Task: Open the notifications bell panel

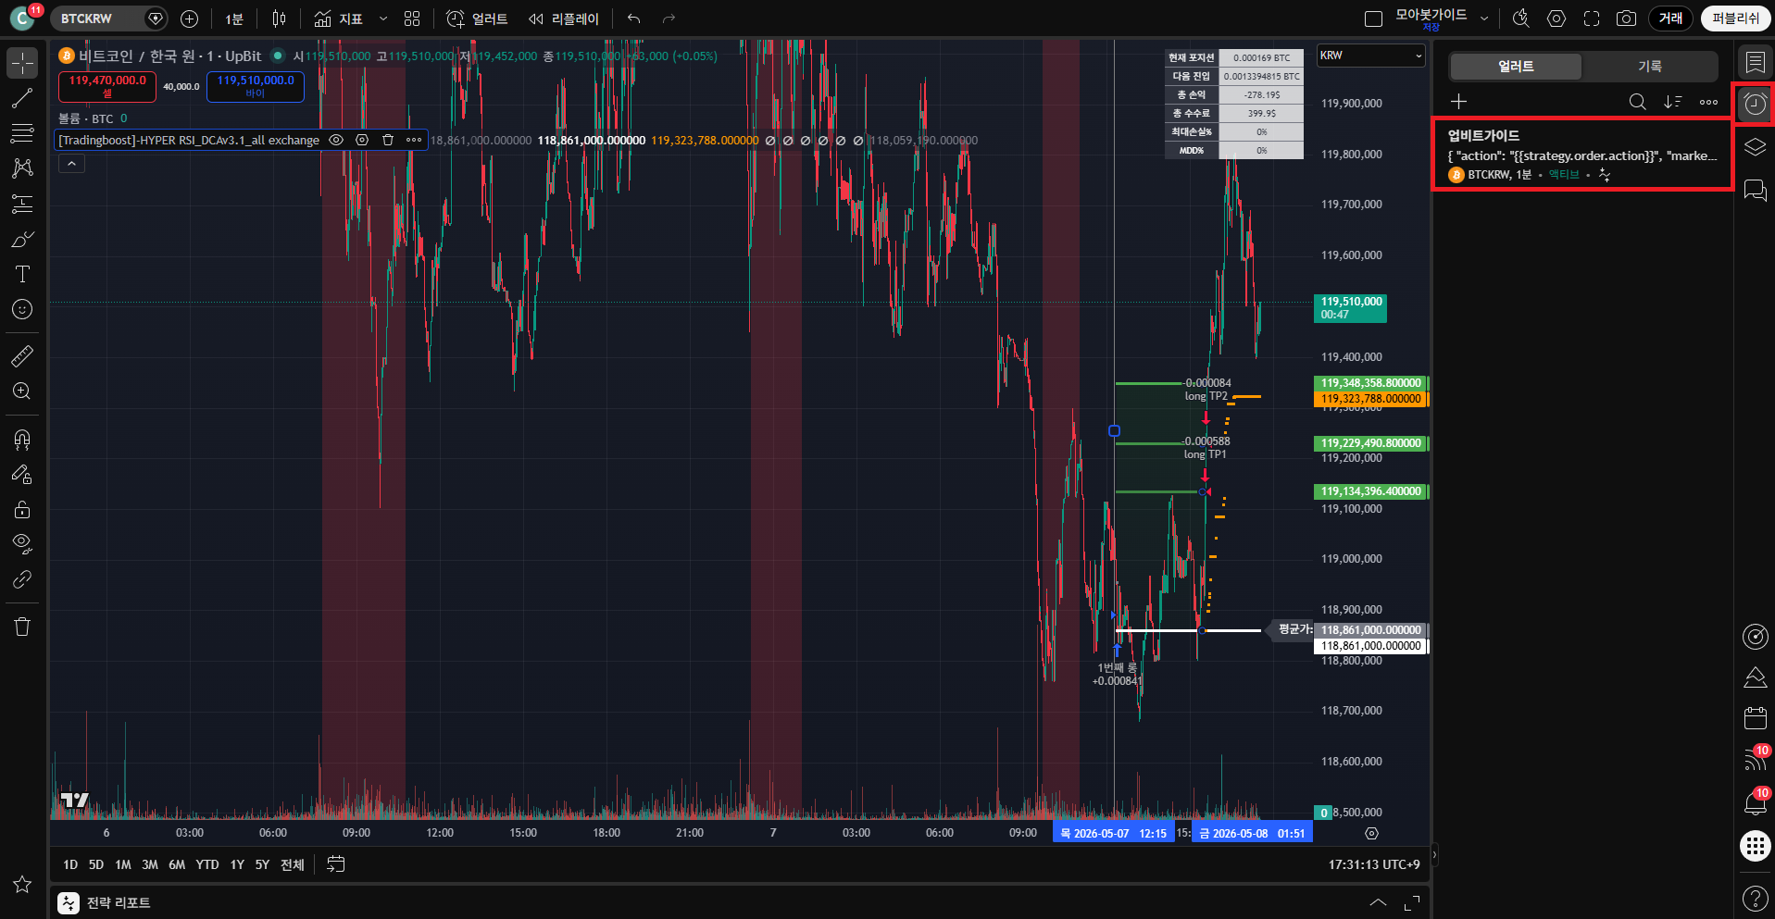Action: point(1755,802)
